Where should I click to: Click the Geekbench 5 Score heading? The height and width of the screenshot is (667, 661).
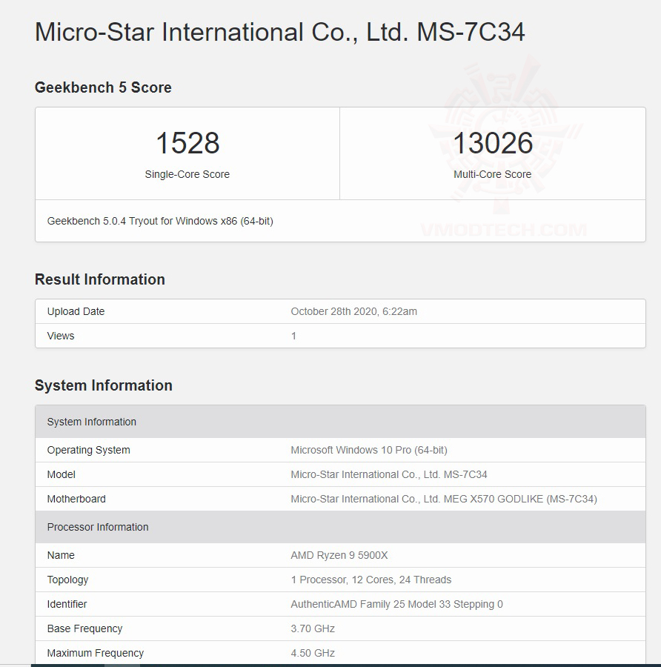(x=103, y=87)
